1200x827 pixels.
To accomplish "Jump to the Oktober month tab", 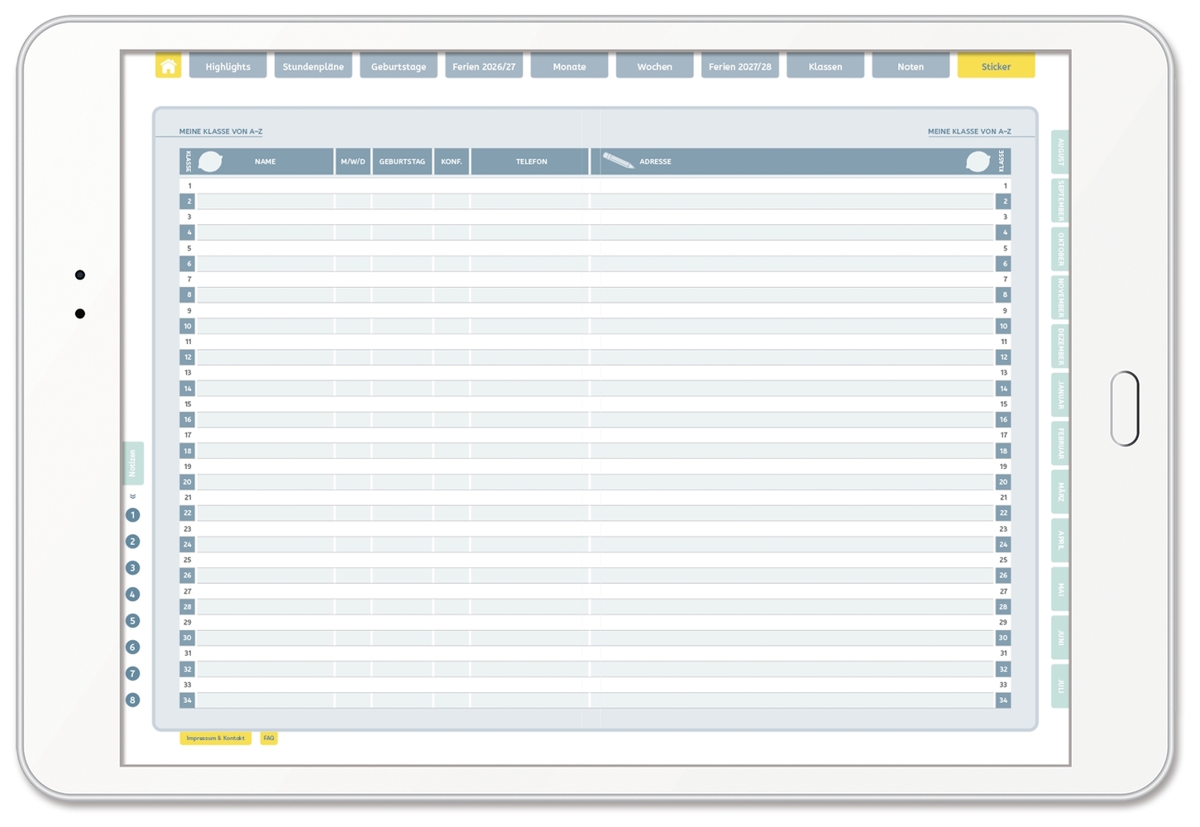I will (1060, 249).
